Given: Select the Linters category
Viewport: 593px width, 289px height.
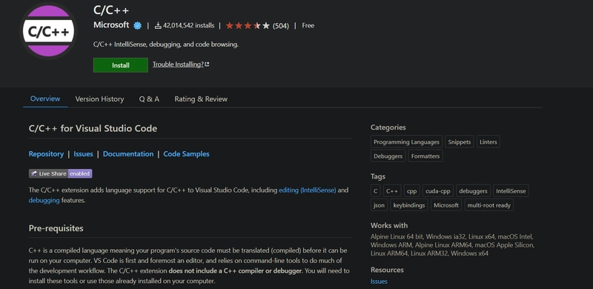Looking at the screenshot, I should coord(488,142).
